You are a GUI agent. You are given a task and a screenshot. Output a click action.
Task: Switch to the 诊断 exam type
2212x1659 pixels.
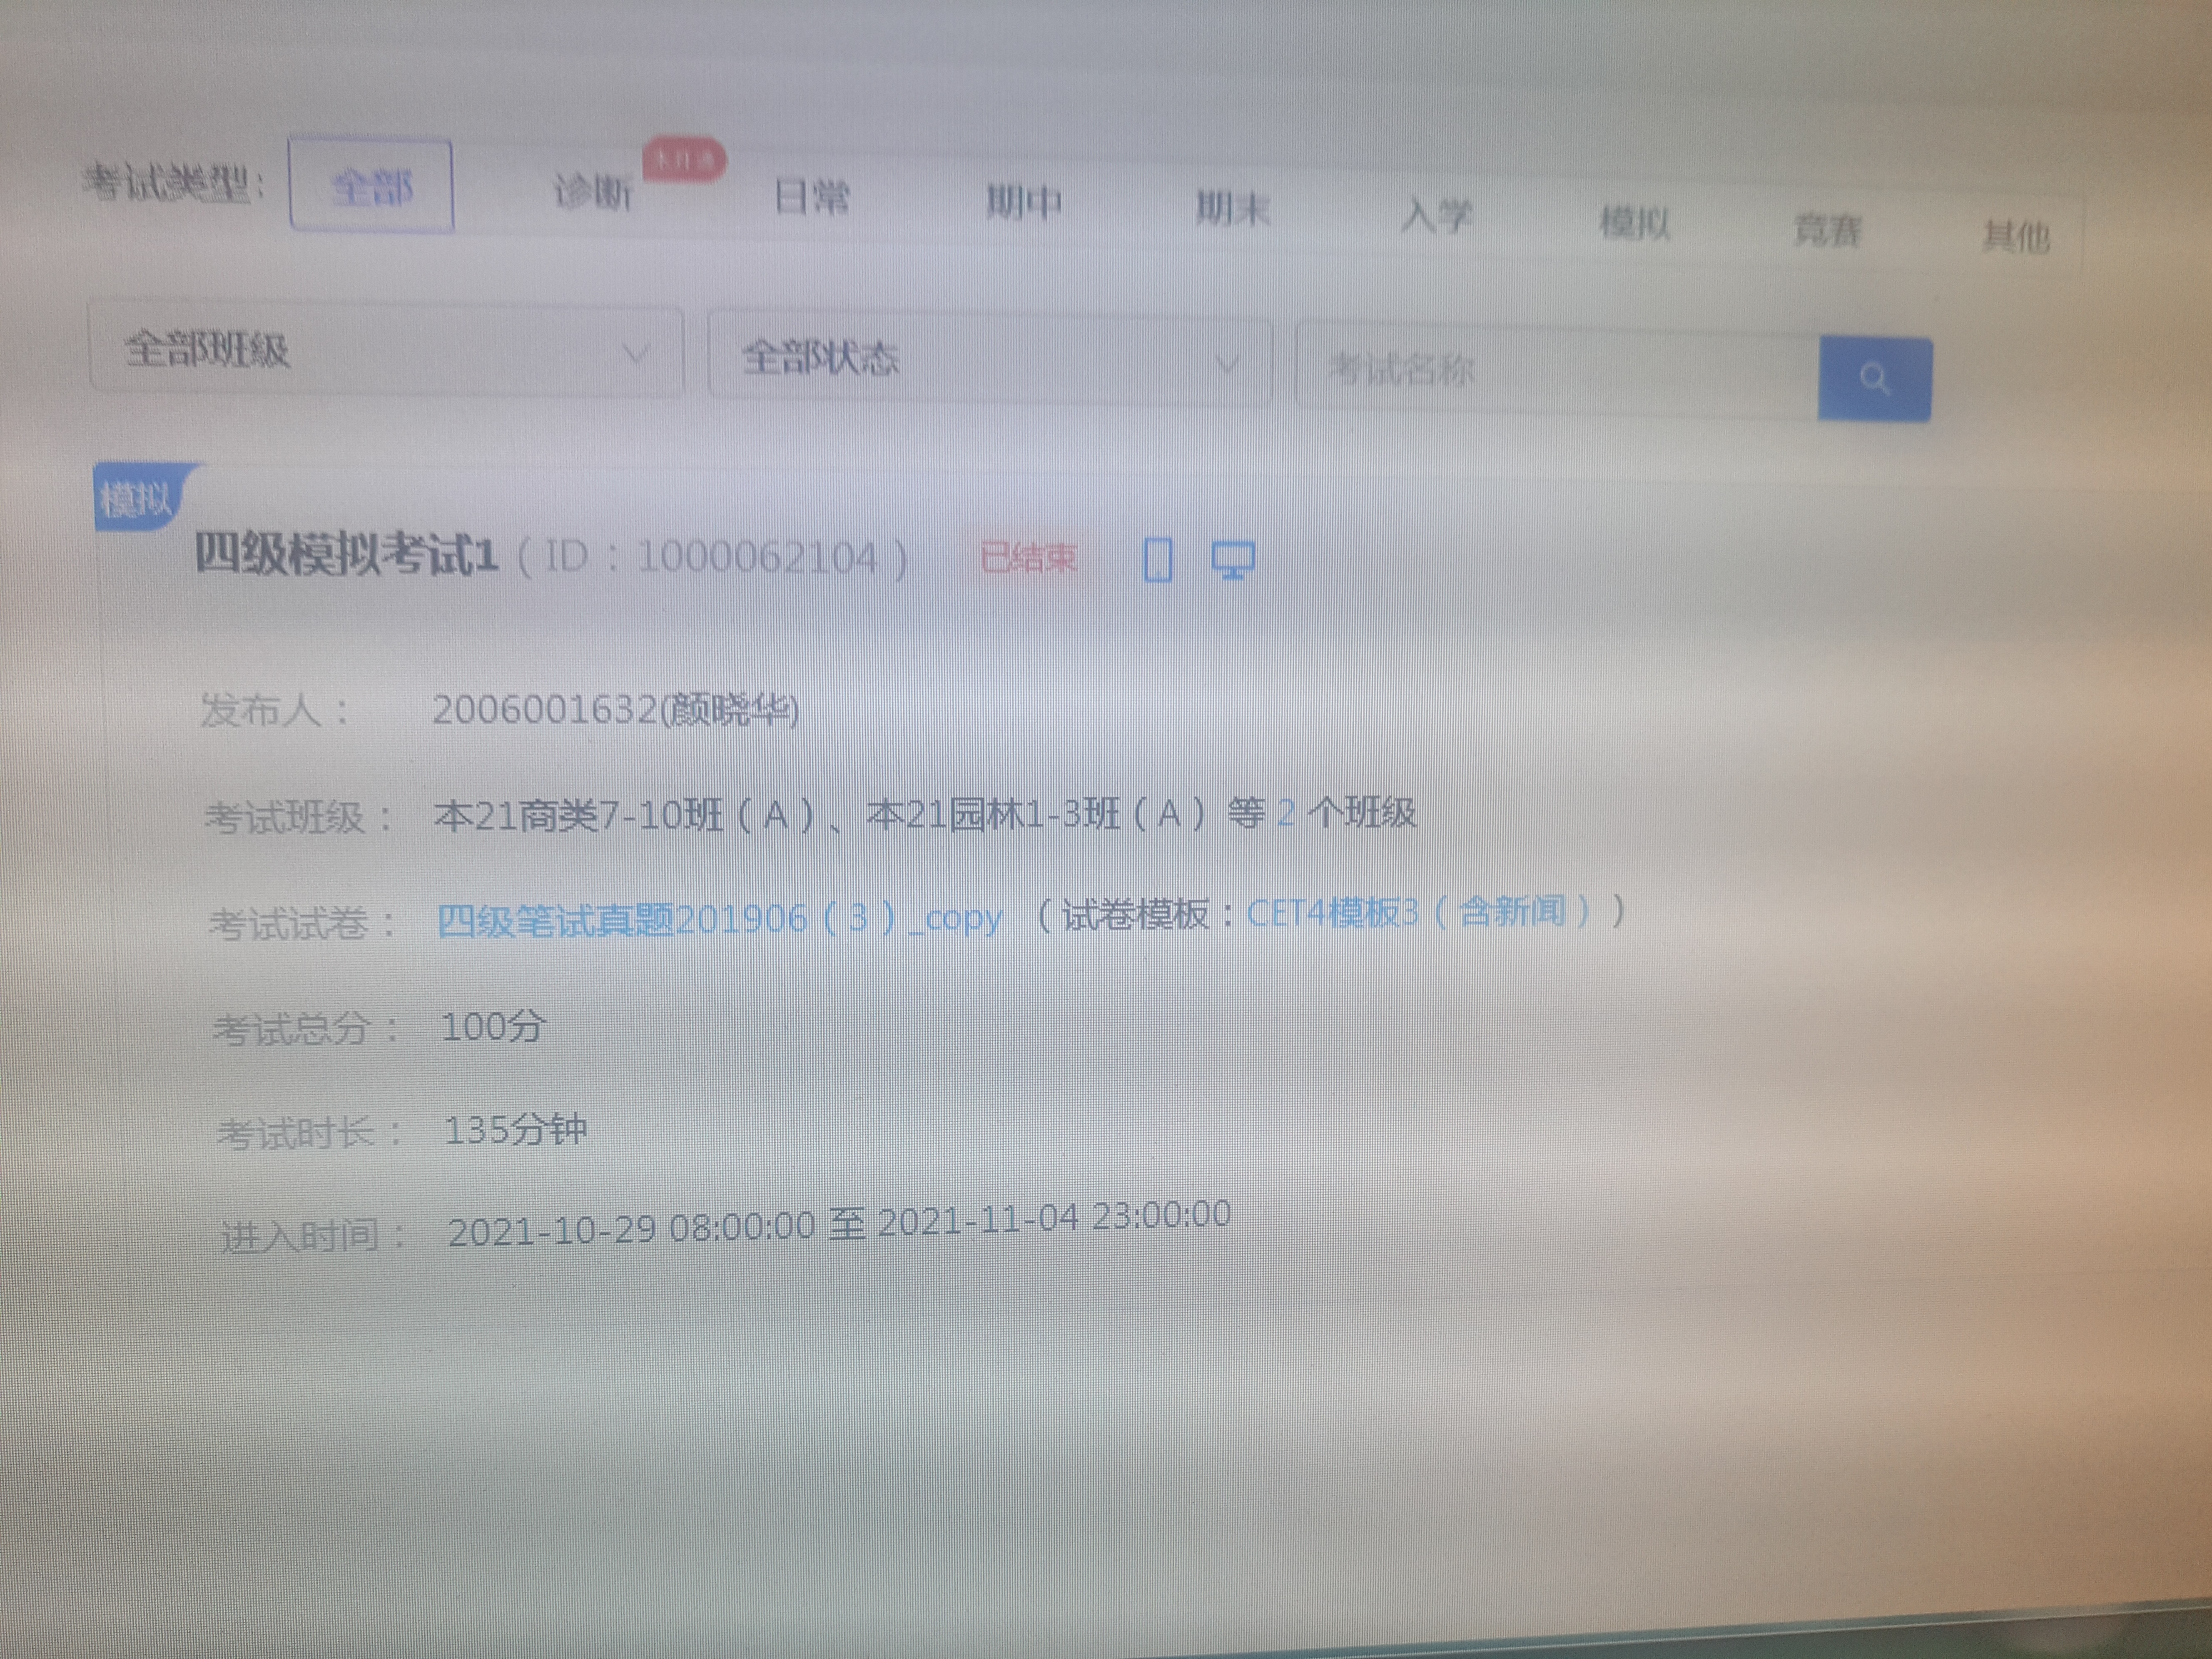[592, 191]
